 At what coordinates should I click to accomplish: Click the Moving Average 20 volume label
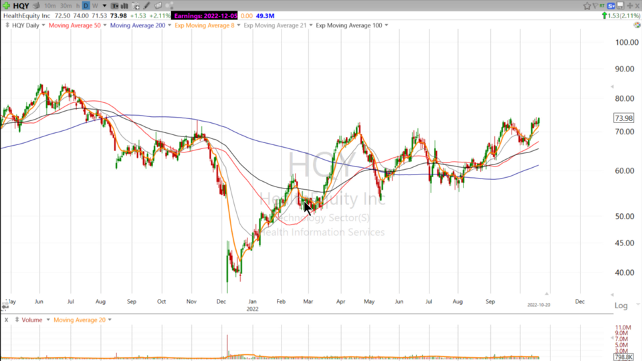coord(80,320)
